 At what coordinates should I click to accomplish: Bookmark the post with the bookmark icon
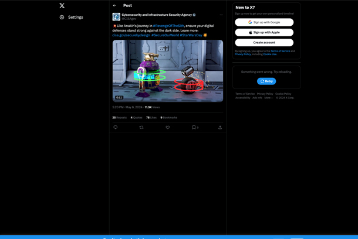point(194,127)
